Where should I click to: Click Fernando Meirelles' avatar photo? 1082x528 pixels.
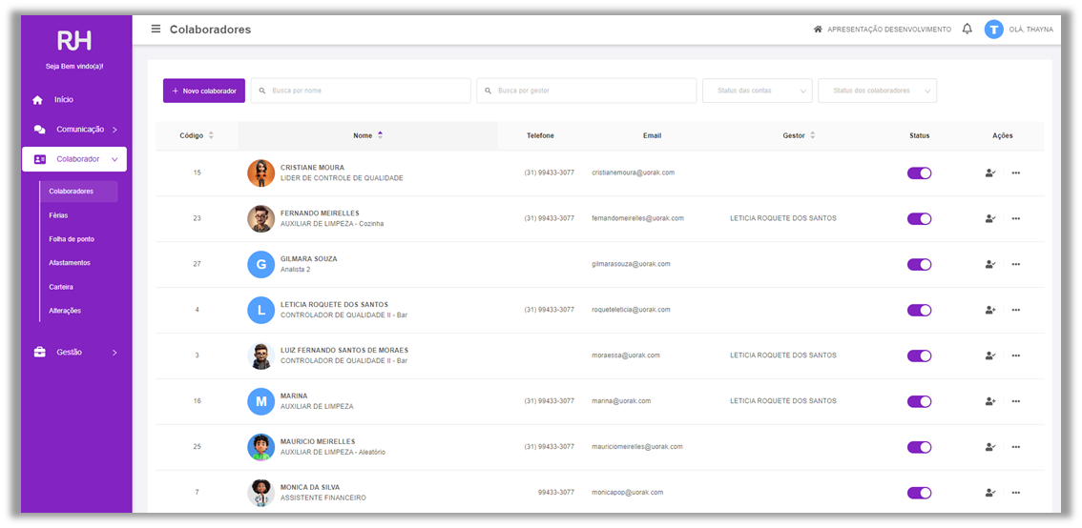point(260,218)
